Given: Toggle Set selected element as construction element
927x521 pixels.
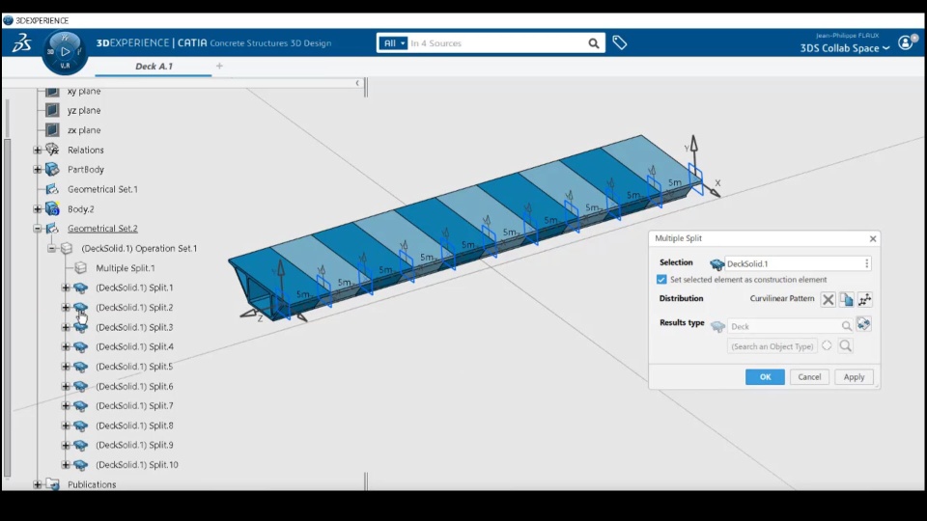Looking at the screenshot, I should 661,280.
